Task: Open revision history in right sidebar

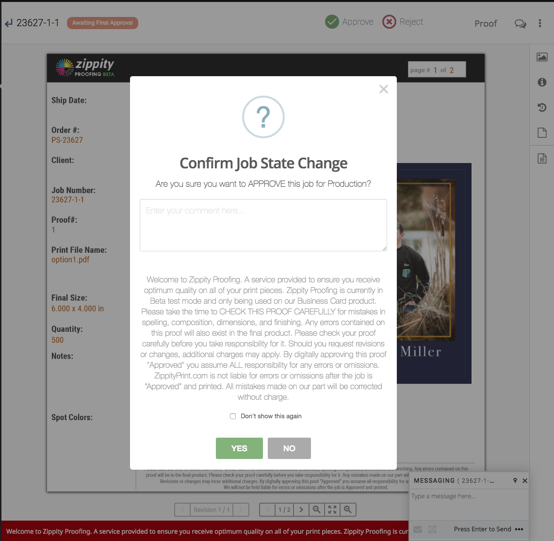Action: coord(542,107)
